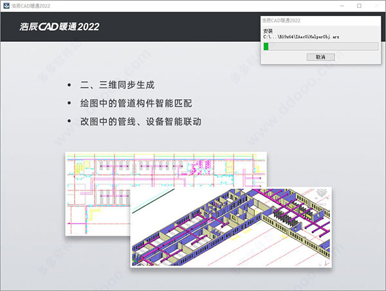Minimize the installer window

tap(342, 6)
